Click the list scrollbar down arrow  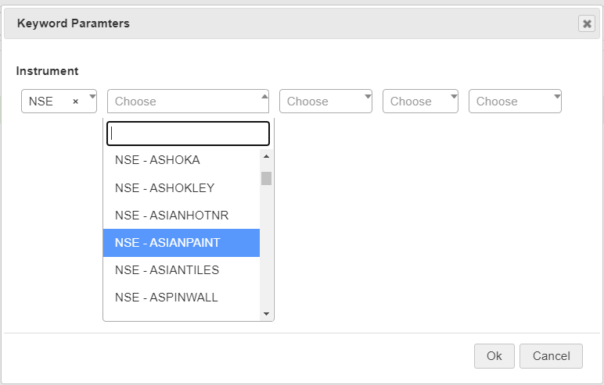pyautogui.click(x=266, y=314)
